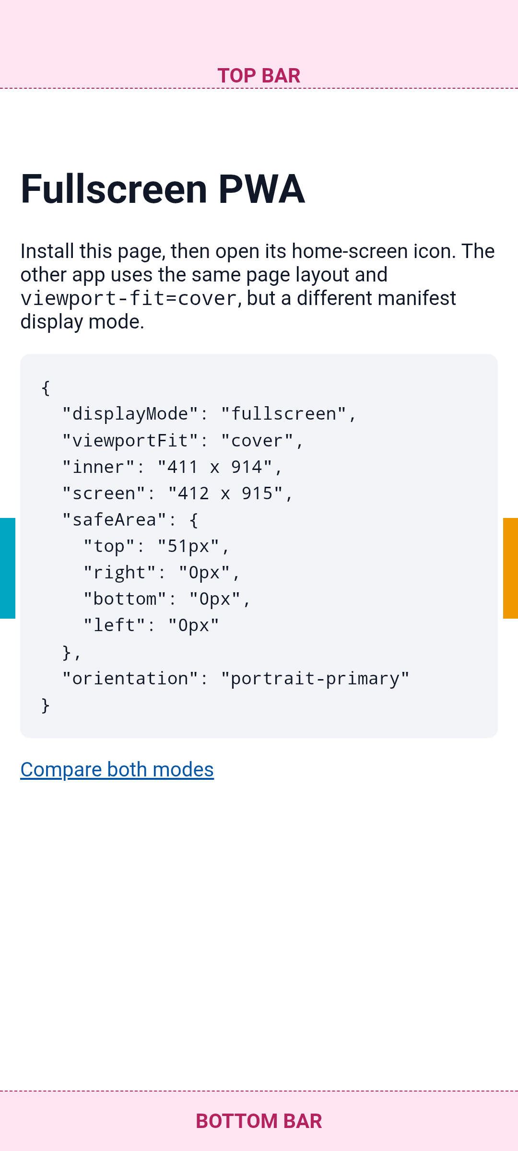Screen dimensions: 518x1151
Task: Click the BOTTOM BAR label
Action: pos(259,1121)
